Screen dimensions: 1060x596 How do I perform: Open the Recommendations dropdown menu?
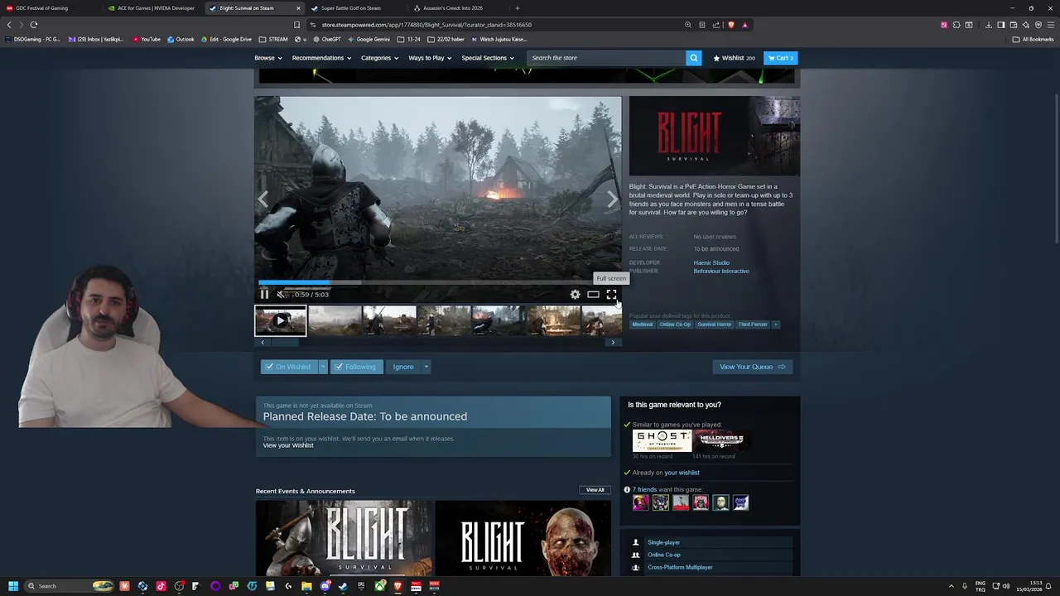pyautogui.click(x=321, y=58)
